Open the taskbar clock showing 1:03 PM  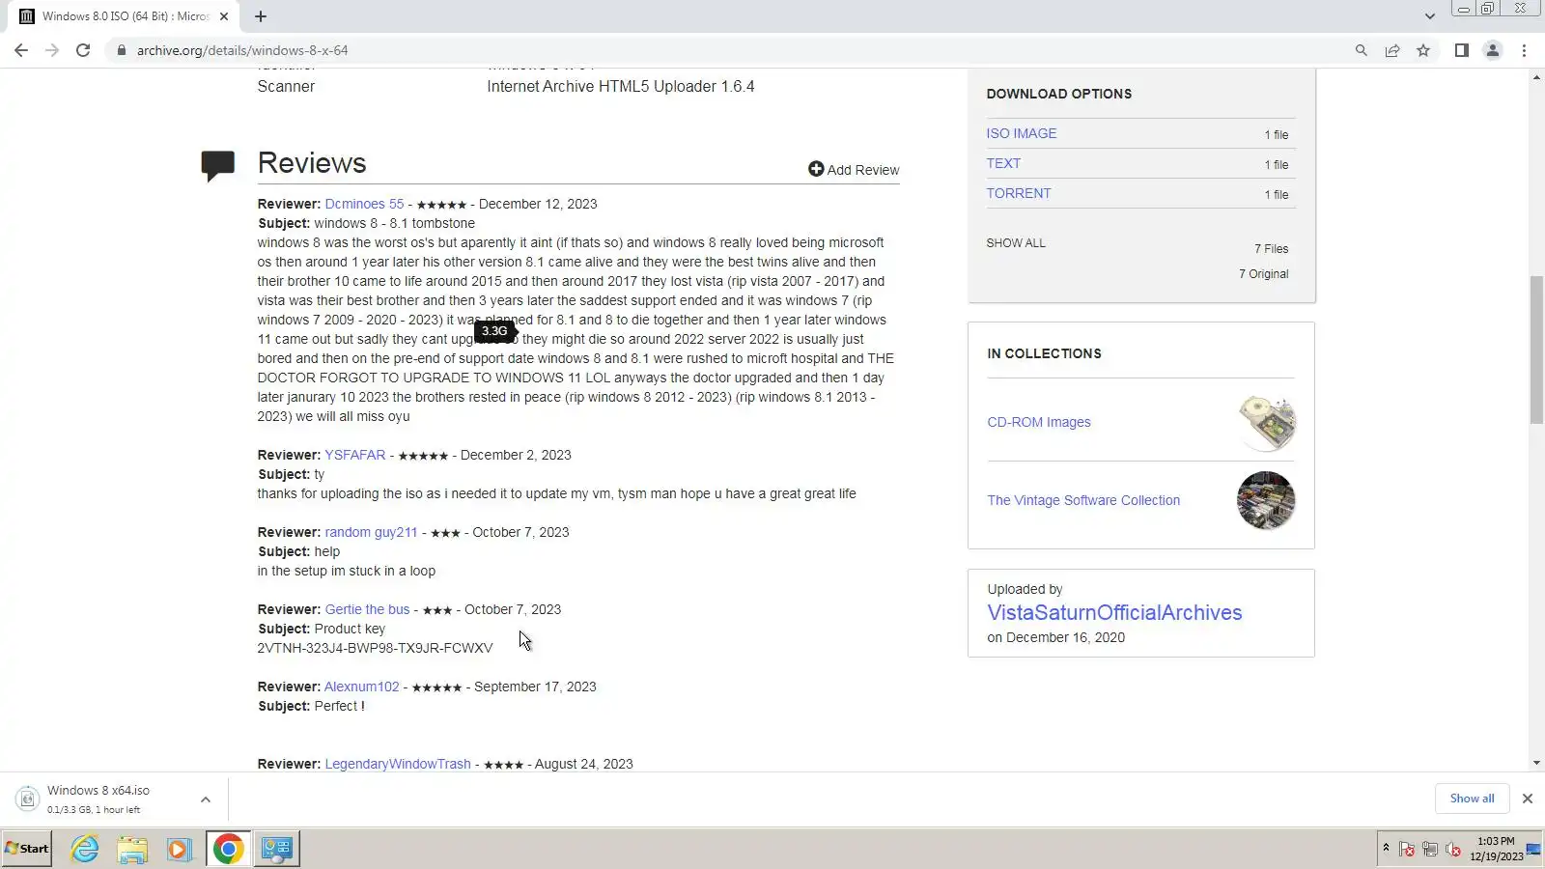1496,849
